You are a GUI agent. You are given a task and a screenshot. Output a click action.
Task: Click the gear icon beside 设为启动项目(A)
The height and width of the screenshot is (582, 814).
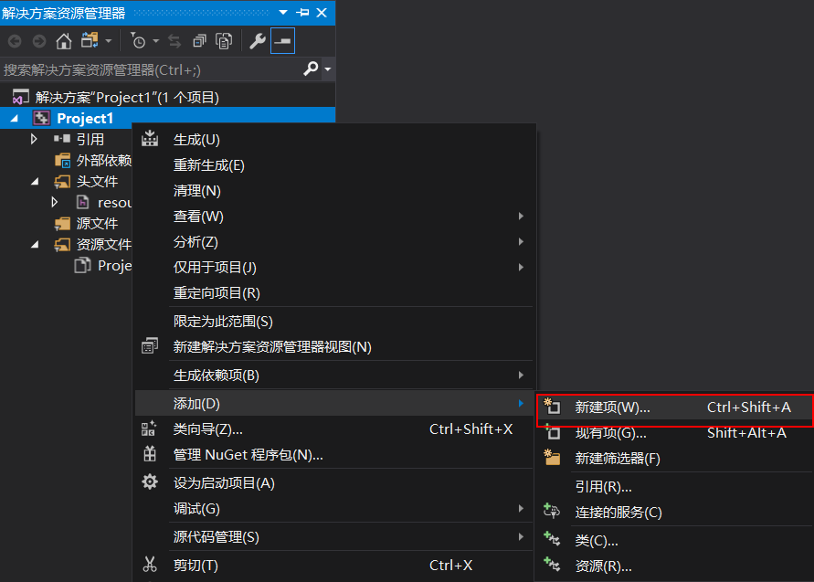pos(149,482)
